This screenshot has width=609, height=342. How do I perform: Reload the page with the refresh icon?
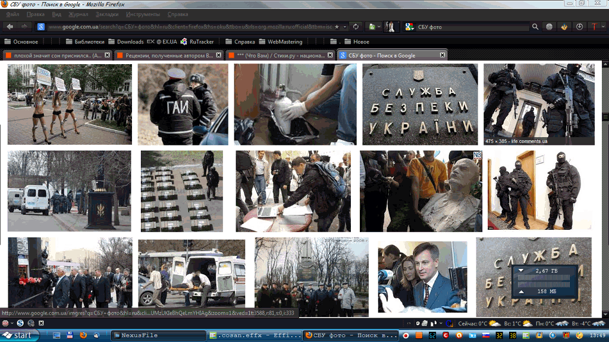point(356,27)
